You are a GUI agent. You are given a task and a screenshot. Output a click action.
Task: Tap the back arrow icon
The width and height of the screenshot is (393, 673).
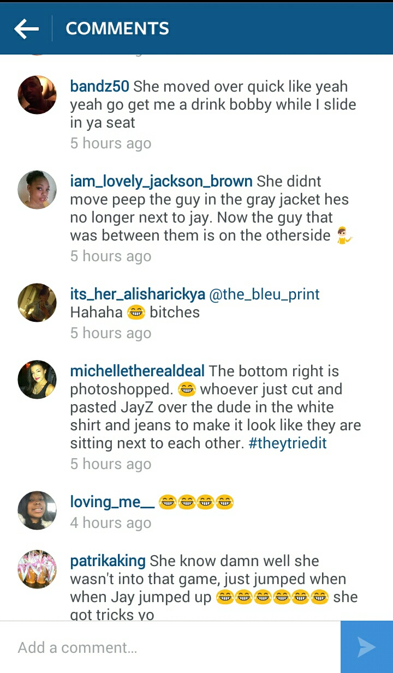tap(26, 28)
